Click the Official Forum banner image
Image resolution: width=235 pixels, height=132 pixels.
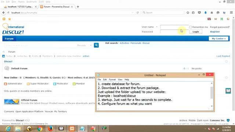pyautogui.click(x=12, y=102)
